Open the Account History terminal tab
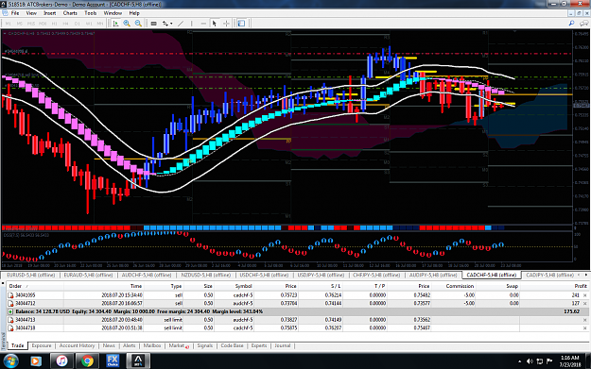Screen dimensions: 591x369 [77, 345]
